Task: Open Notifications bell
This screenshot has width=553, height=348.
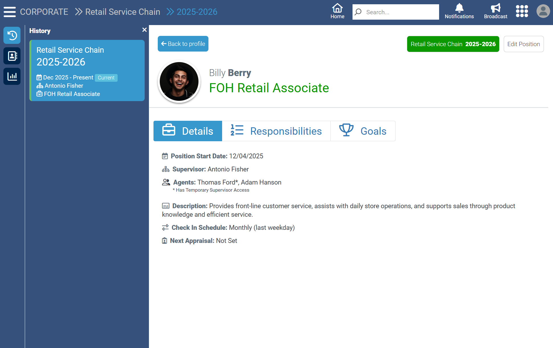Action: coord(459,12)
